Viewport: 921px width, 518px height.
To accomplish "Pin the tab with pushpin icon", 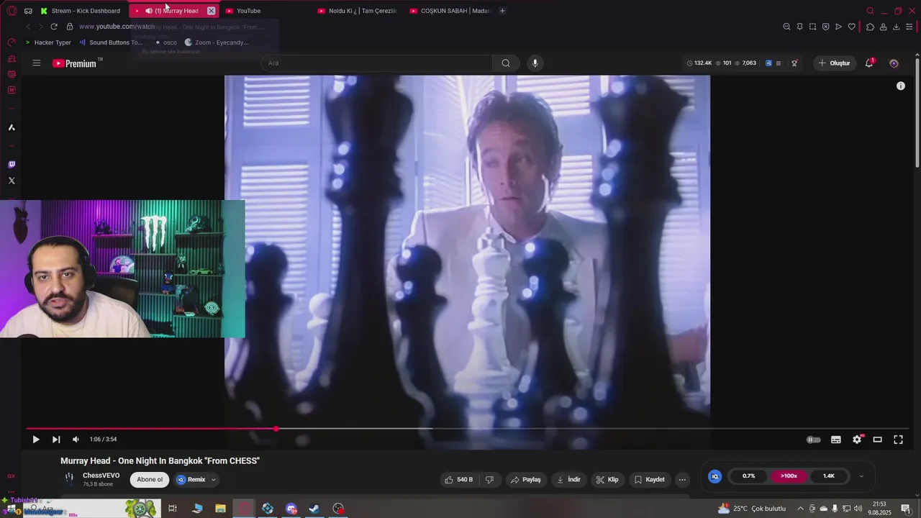I will 799,27.
